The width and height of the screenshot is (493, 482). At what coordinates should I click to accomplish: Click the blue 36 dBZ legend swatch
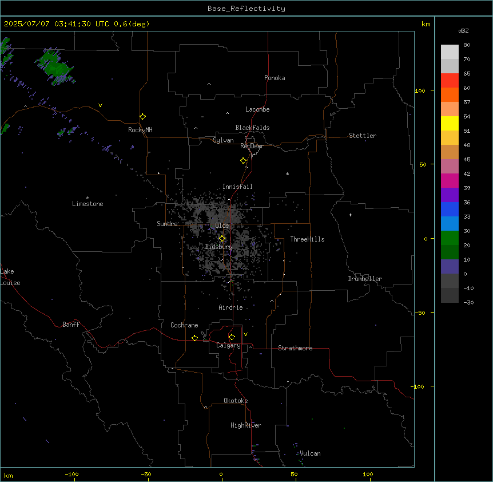tap(450, 209)
